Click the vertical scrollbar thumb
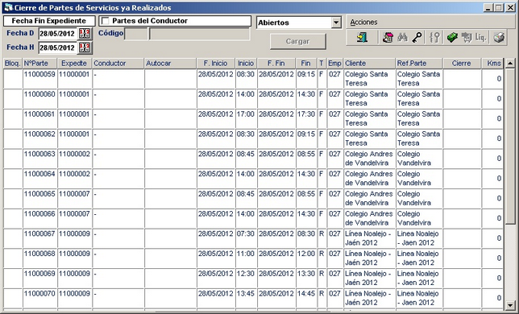 pyautogui.click(x=510, y=147)
